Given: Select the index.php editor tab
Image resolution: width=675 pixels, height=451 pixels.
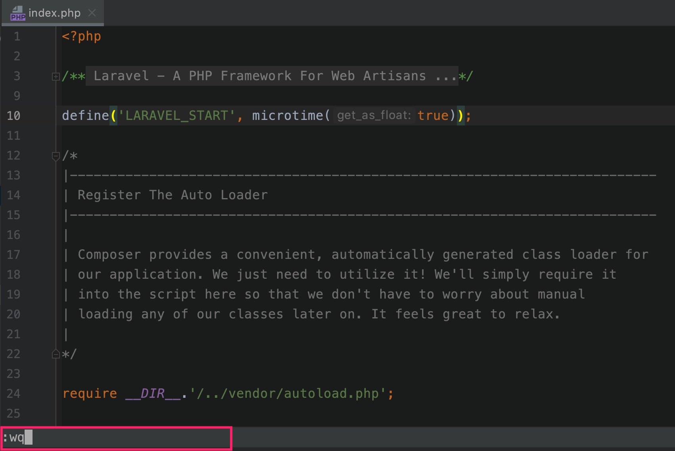Looking at the screenshot, I should click(x=53, y=13).
